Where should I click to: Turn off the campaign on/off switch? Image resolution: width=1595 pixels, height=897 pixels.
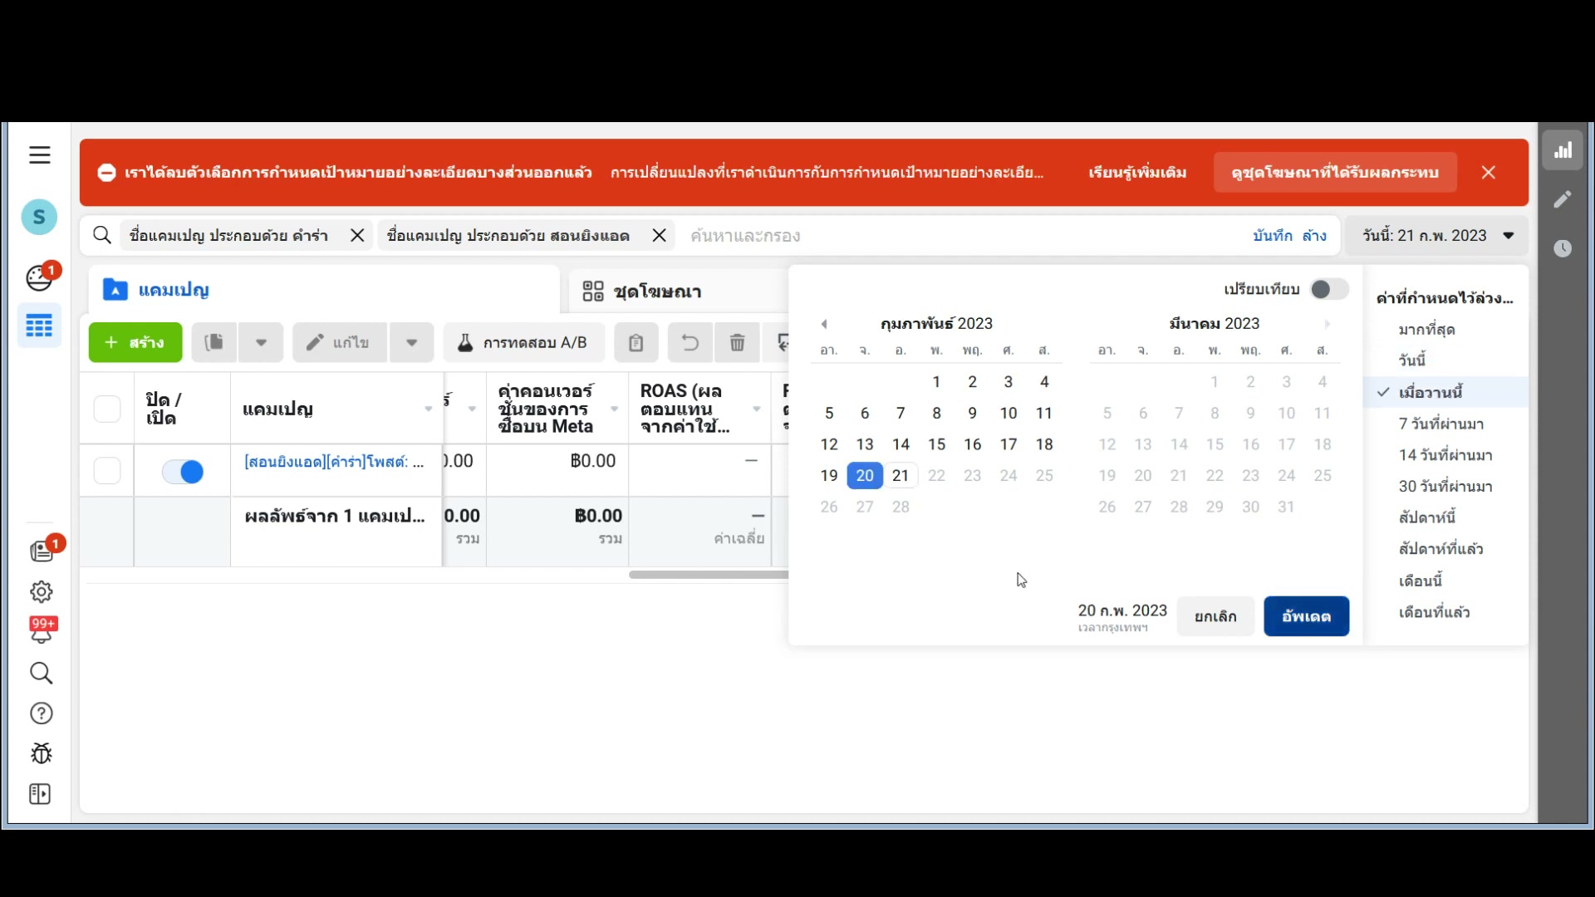click(183, 472)
